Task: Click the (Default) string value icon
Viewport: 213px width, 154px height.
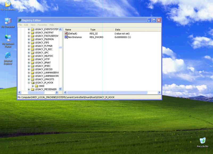Action: pyautogui.click(x=66, y=34)
